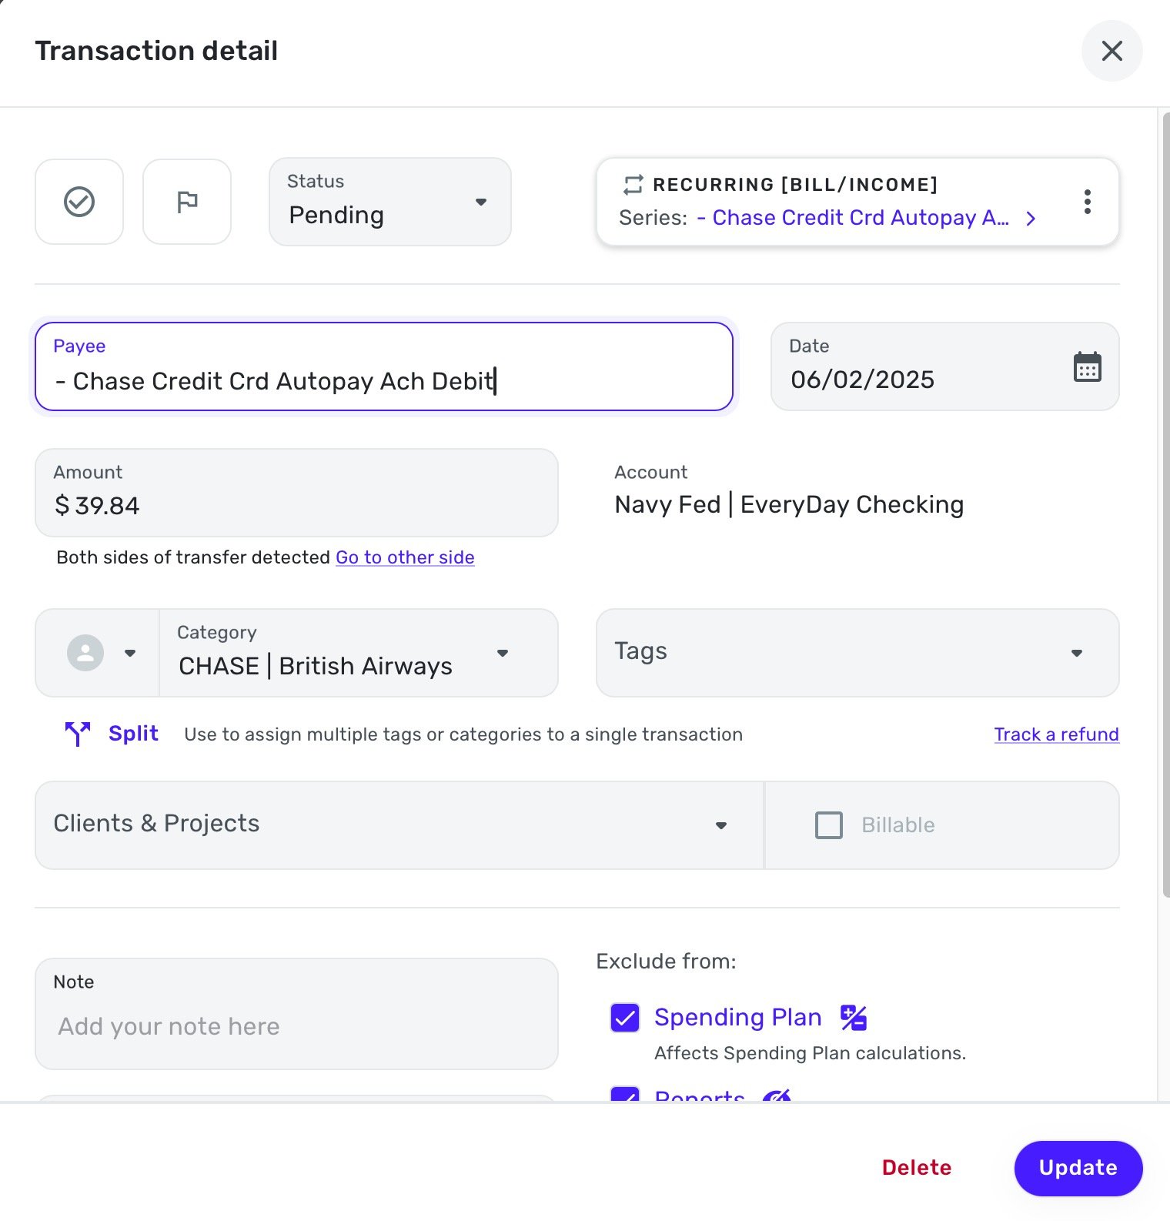Screen dimensions: 1170x1221
Task: Check the Billable checkbox
Action: 829,825
